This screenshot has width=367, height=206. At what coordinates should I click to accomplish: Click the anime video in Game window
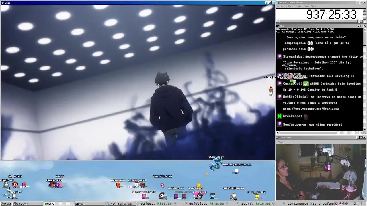click(138, 82)
